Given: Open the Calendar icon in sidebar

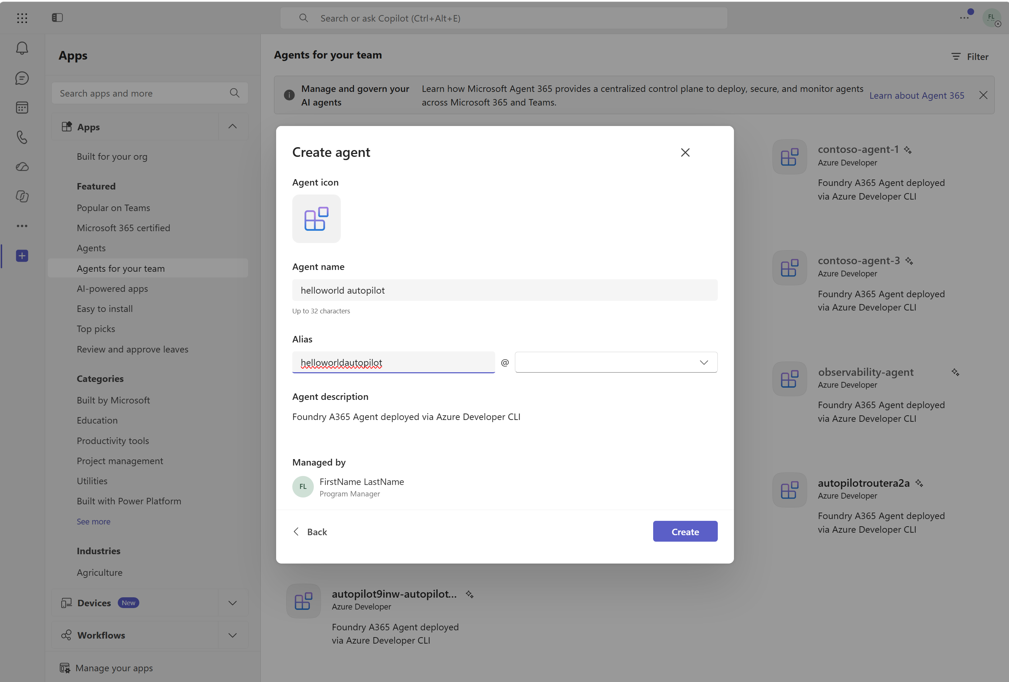Looking at the screenshot, I should coord(22,108).
